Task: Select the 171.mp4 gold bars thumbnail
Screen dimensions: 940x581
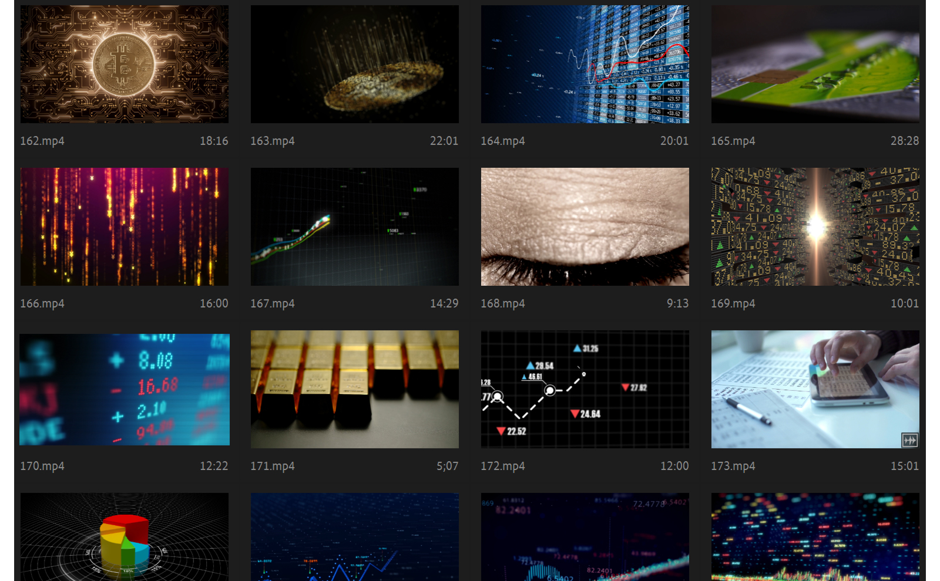Action: 355,389
